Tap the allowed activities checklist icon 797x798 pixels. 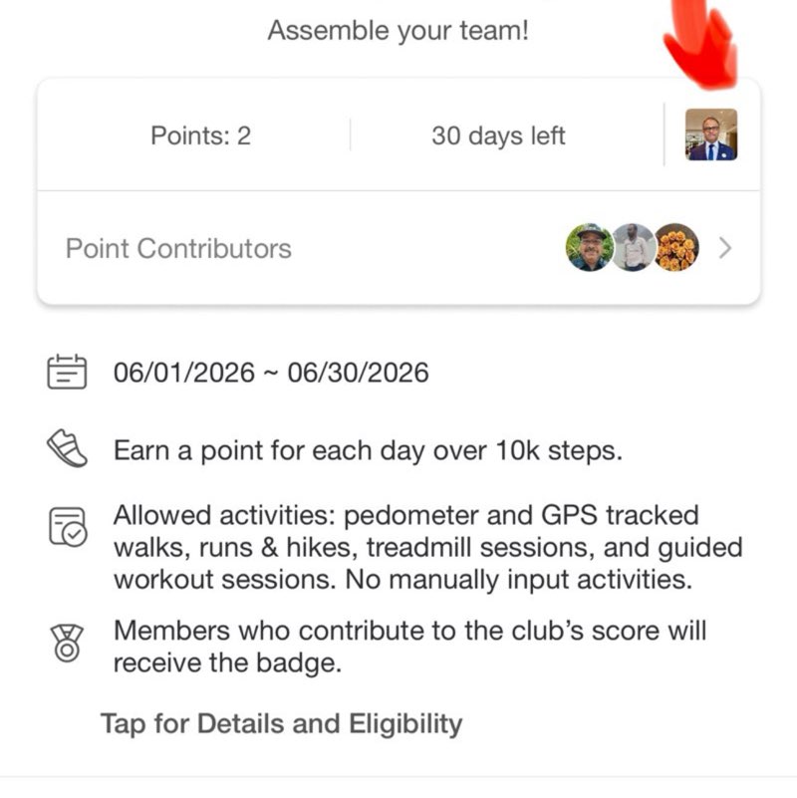pyautogui.click(x=68, y=527)
